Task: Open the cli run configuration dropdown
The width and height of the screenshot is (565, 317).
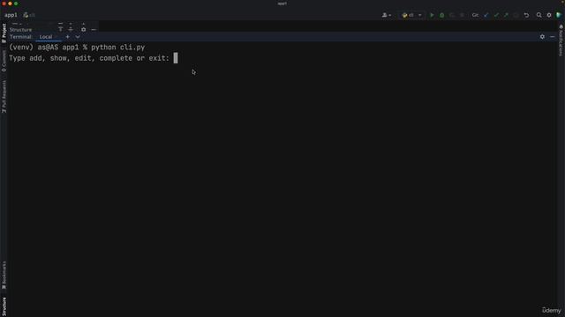Action: 411,15
